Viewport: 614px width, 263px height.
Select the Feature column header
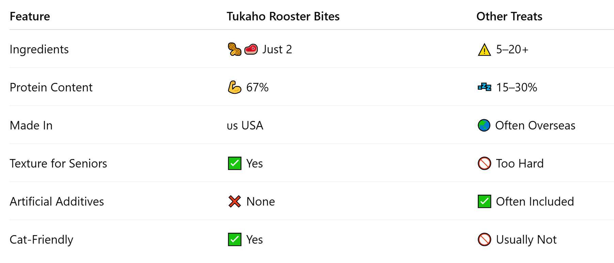[30, 16]
